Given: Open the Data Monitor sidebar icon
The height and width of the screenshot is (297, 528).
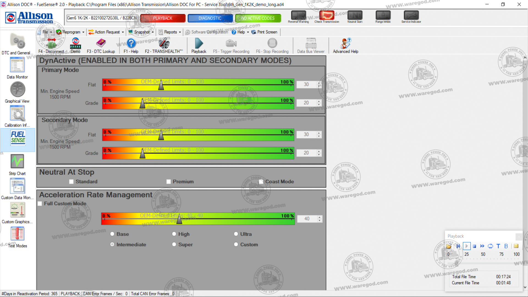Looking at the screenshot, I should click(x=17, y=65).
